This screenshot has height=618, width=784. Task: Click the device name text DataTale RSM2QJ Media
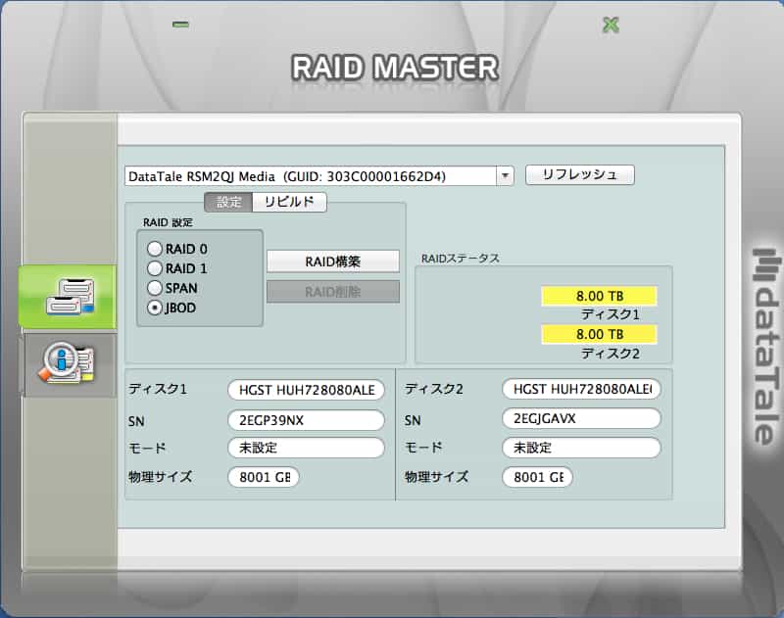[202, 176]
